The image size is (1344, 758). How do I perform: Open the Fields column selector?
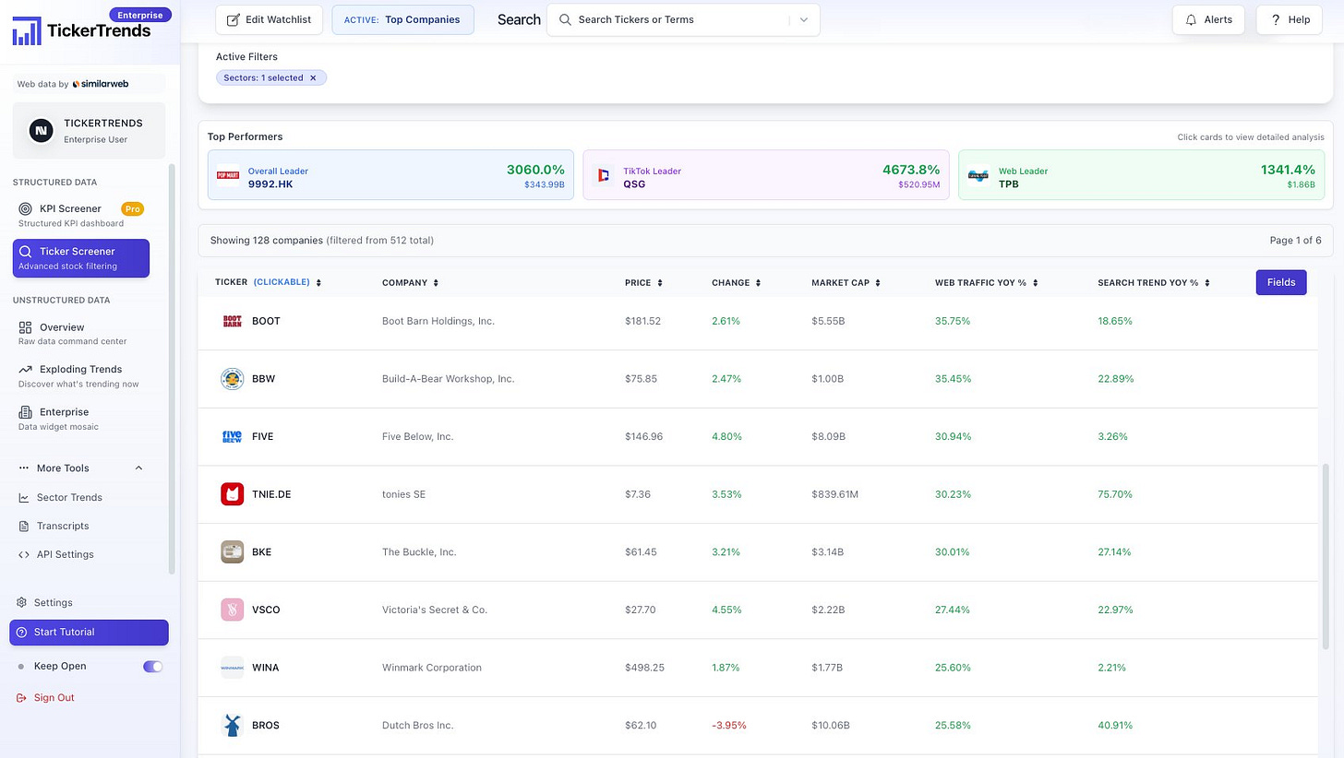[1281, 282]
